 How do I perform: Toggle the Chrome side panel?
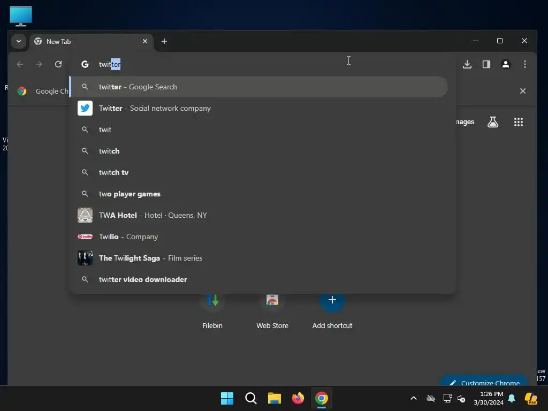click(x=486, y=64)
